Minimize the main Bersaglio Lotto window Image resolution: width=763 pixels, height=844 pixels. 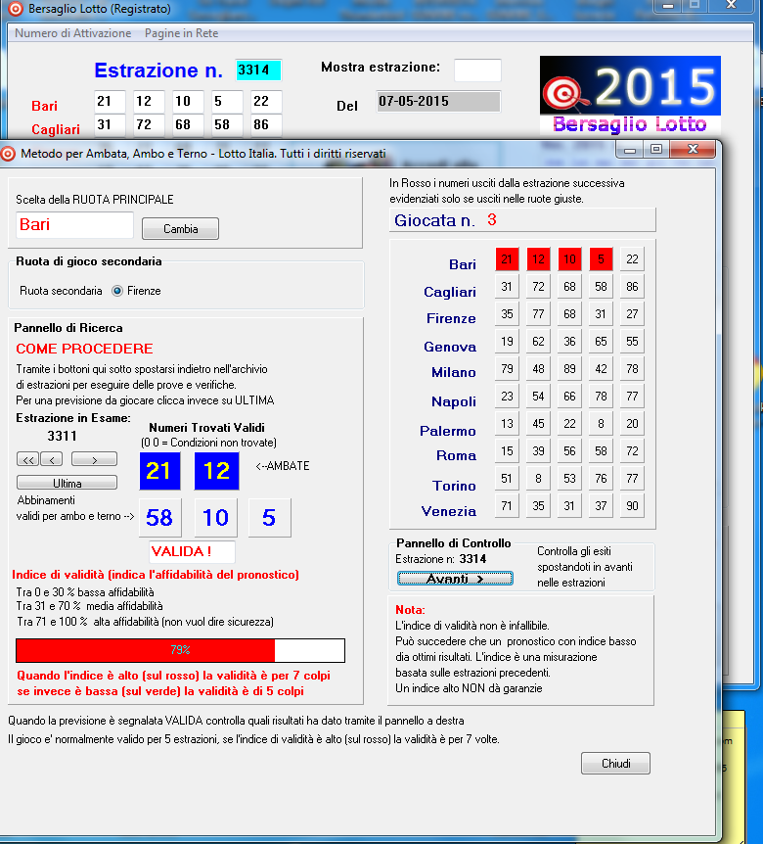668,6
